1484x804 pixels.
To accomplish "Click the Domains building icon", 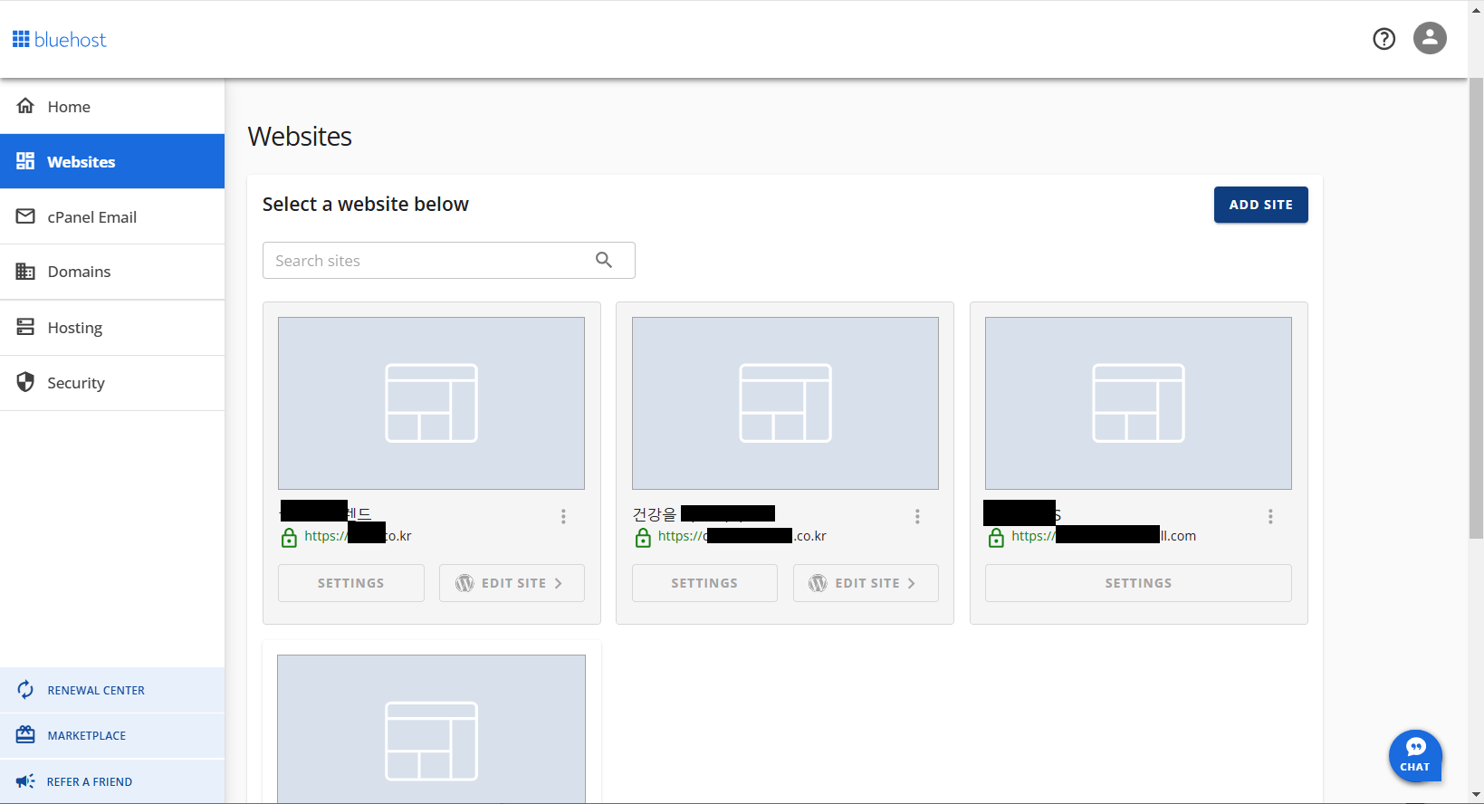I will click(x=25, y=272).
